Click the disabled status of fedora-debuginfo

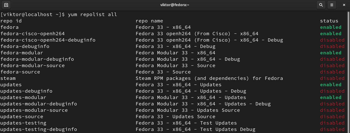[x=332, y=46]
